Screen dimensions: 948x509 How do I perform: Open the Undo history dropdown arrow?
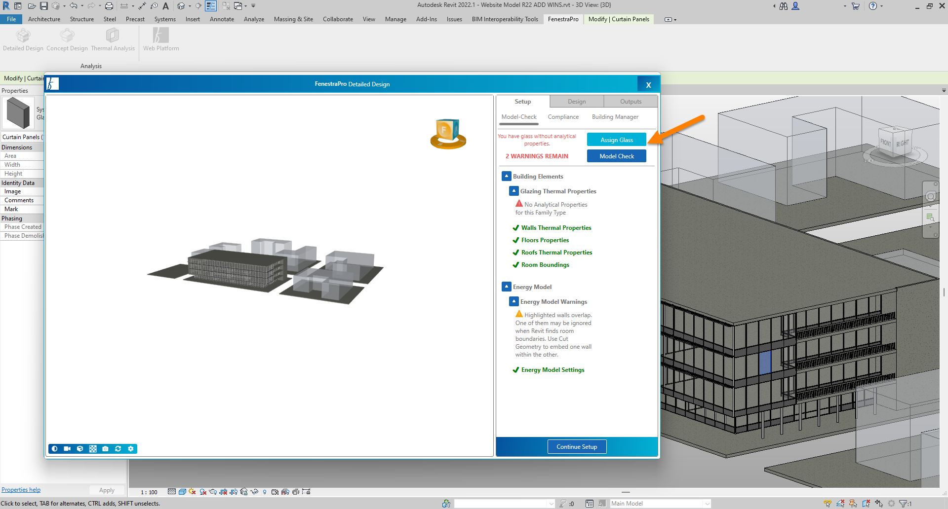pos(82,6)
